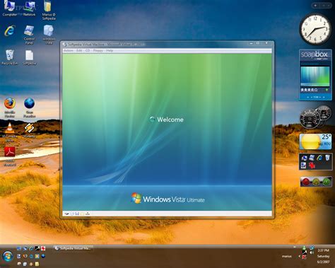Launch Mozilla Firefox from the desktop
Screen dimensions: 335x268
click(x=9, y=107)
